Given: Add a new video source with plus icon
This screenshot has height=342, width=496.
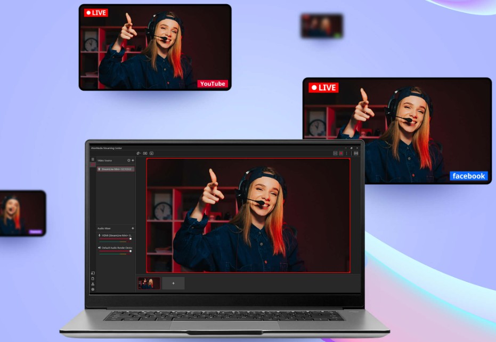Looking at the screenshot, I should coord(133,160).
